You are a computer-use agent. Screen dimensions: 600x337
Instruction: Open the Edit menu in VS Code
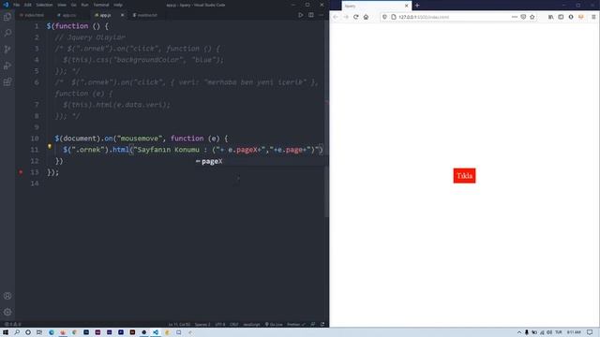(x=27, y=5)
